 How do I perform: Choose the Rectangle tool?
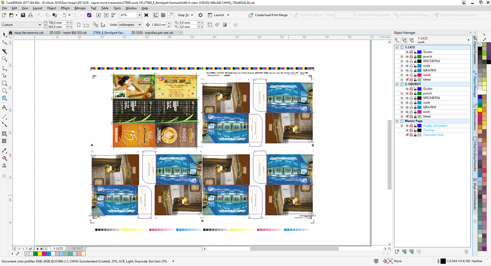click(x=4, y=83)
